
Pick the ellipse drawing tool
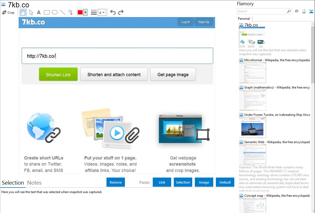click(55, 12)
